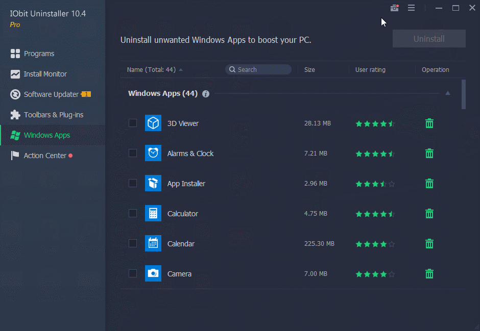Click the 28.13 MB size value

[318, 123]
